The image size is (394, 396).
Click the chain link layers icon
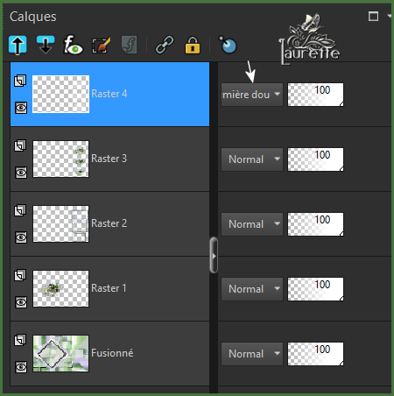pyautogui.click(x=165, y=45)
